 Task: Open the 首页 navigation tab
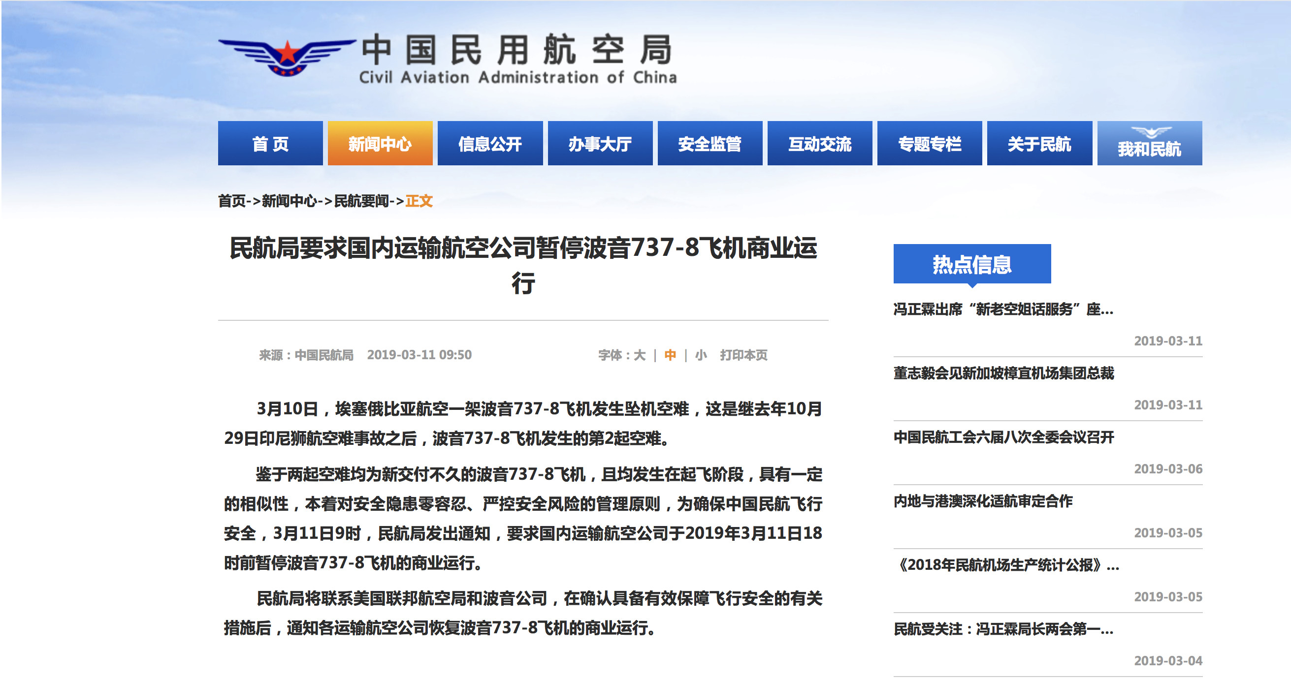270,143
